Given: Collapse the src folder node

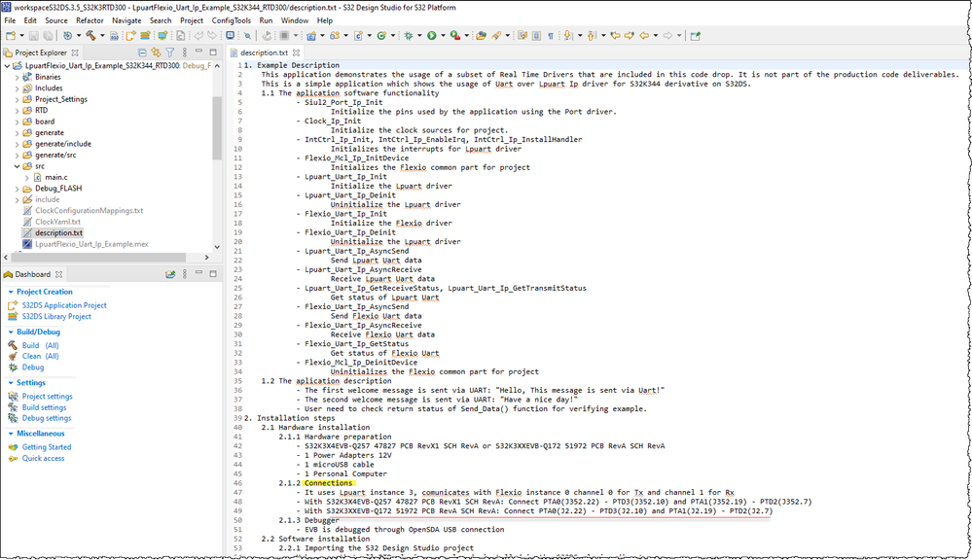Looking at the screenshot, I should [17, 166].
